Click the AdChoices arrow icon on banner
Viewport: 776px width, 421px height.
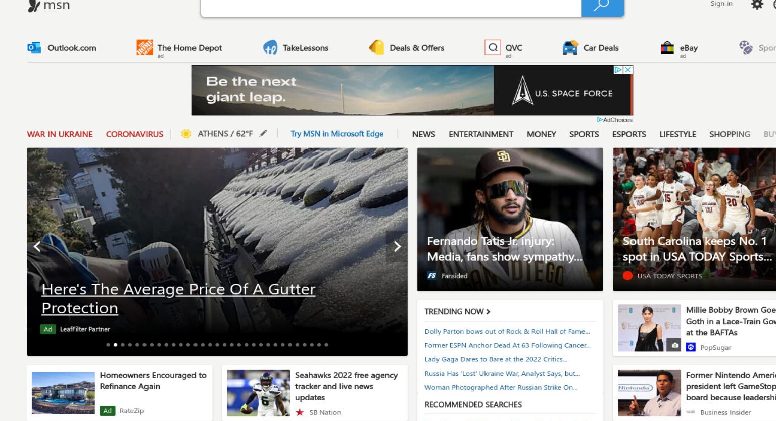pyautogui.click(x=618, y=70)
